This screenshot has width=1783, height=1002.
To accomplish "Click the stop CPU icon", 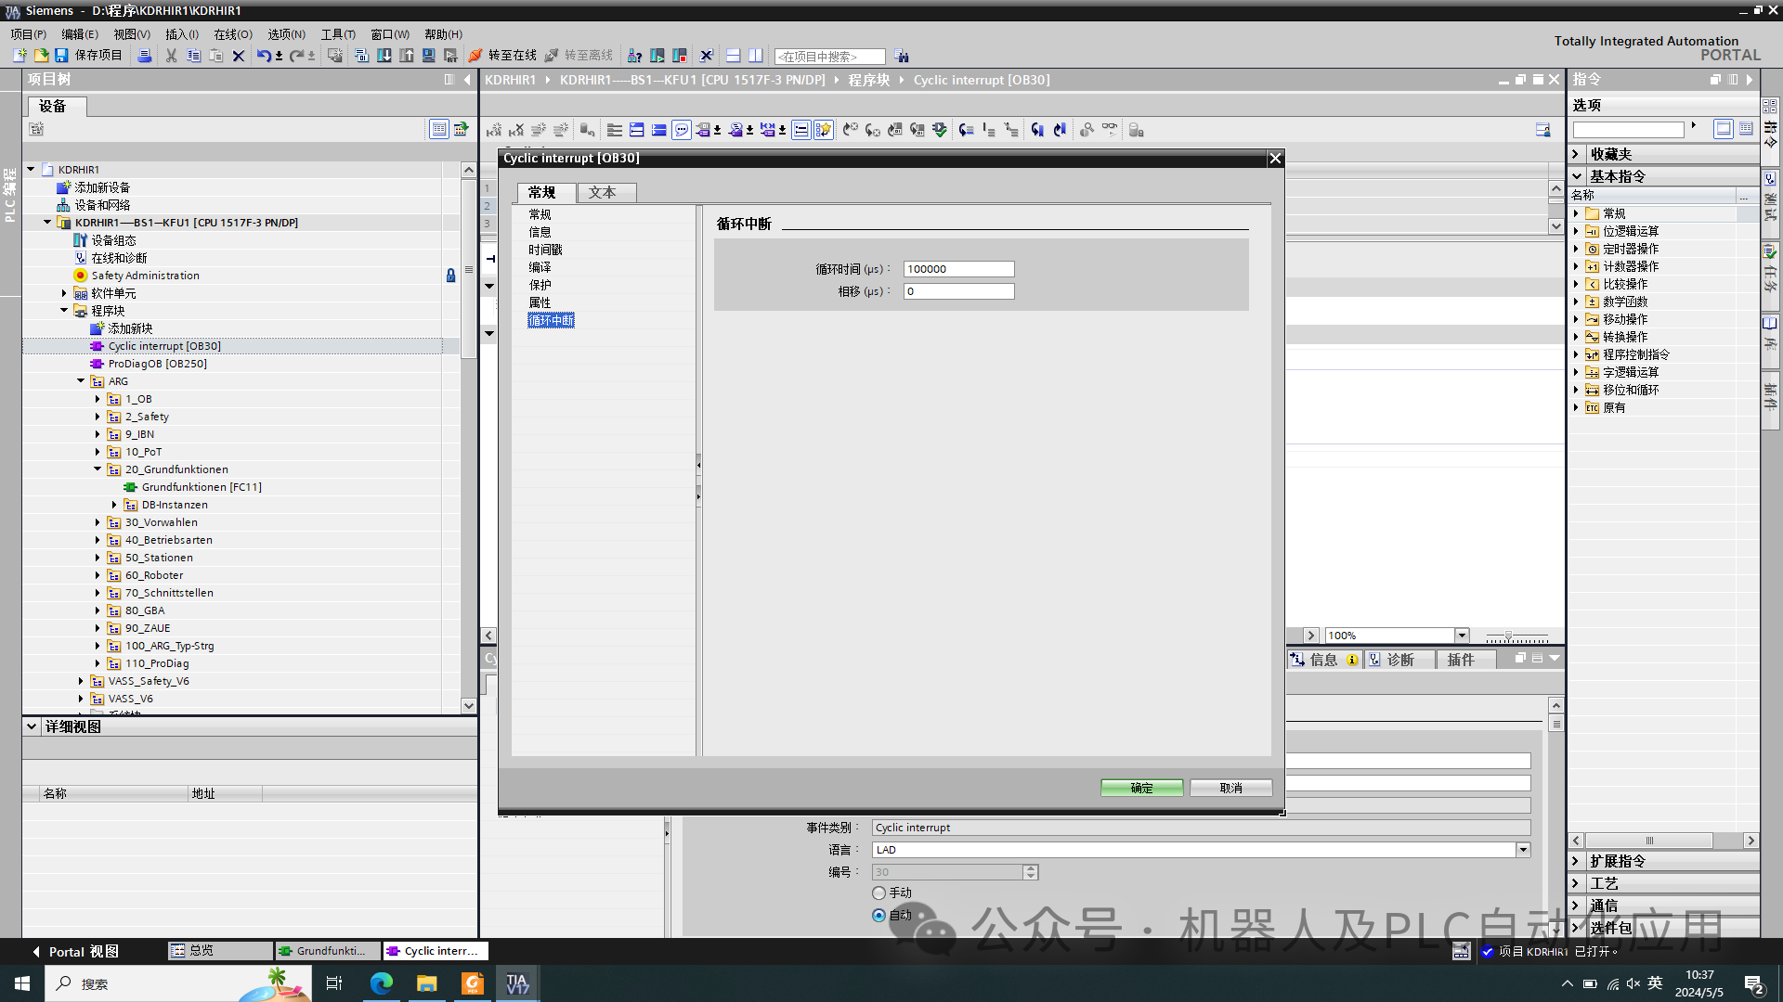I will pyautogui.click(x=680, y=56).
